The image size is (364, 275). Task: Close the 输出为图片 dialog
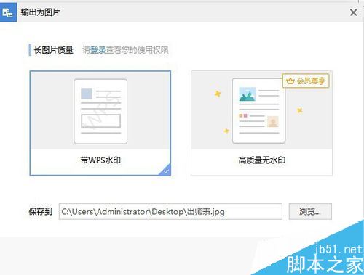(x=353, y=12)
